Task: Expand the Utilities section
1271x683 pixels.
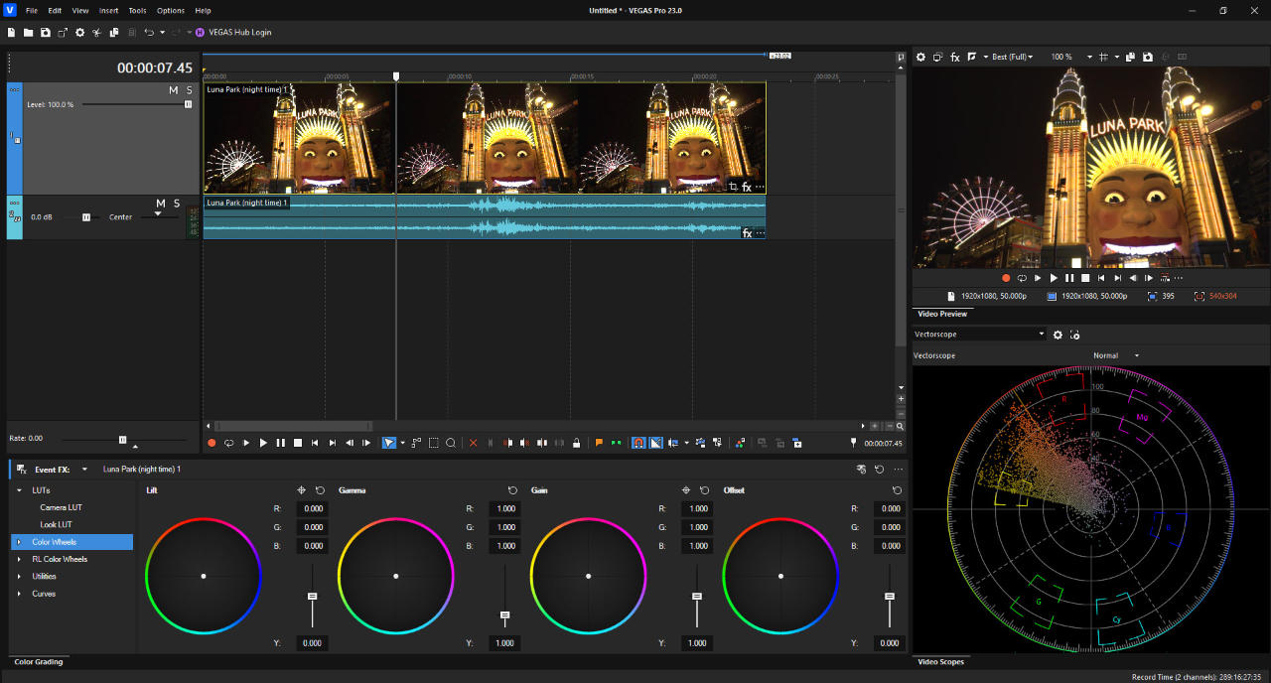Action: coord(19,576)
